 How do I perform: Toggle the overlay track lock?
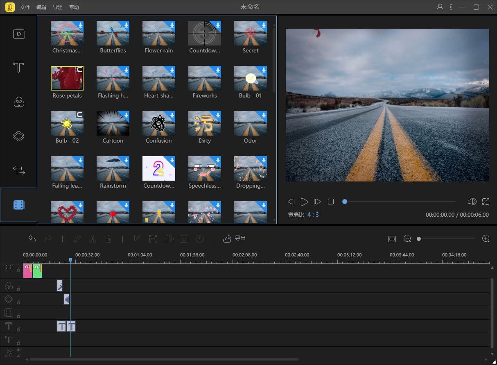click(18, 302)
